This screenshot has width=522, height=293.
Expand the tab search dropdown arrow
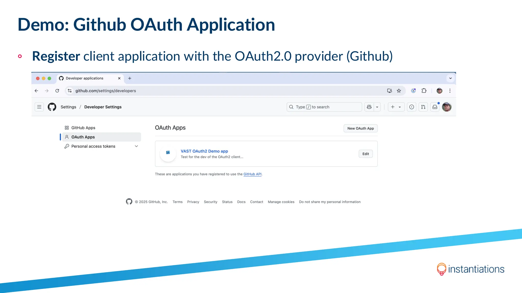450,78
